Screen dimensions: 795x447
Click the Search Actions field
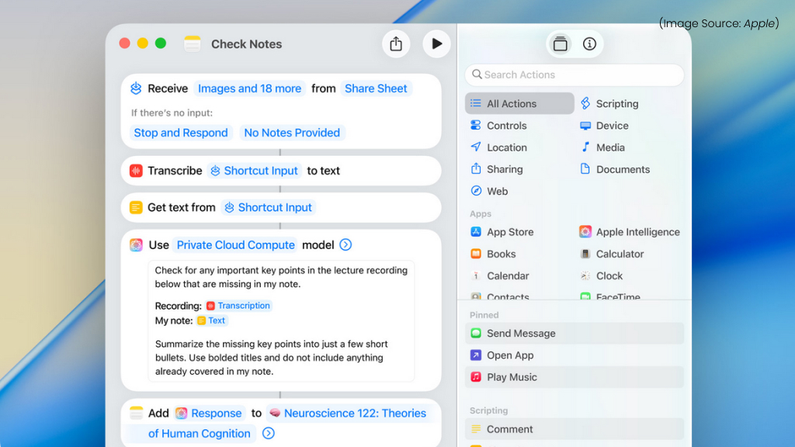[574, 74]
